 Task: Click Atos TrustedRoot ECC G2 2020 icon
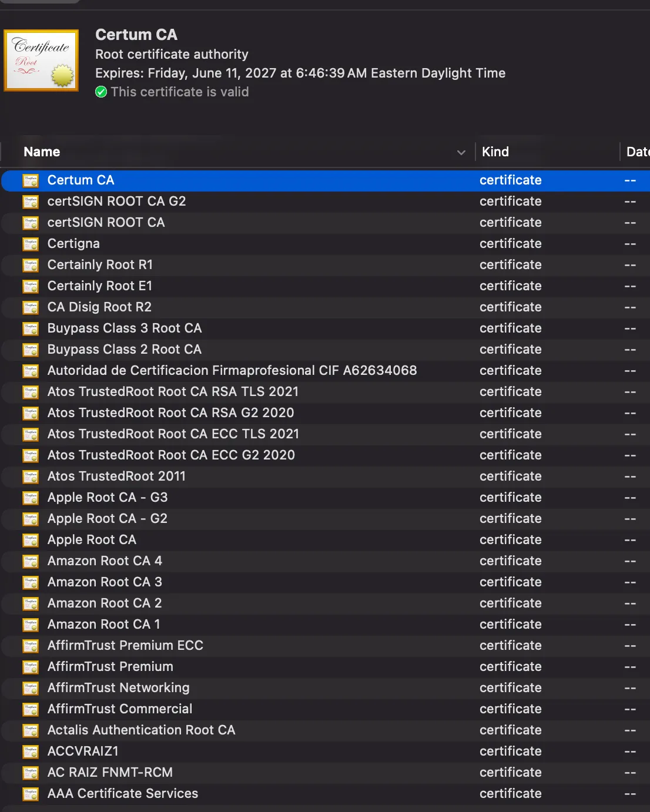click(31, 455)
